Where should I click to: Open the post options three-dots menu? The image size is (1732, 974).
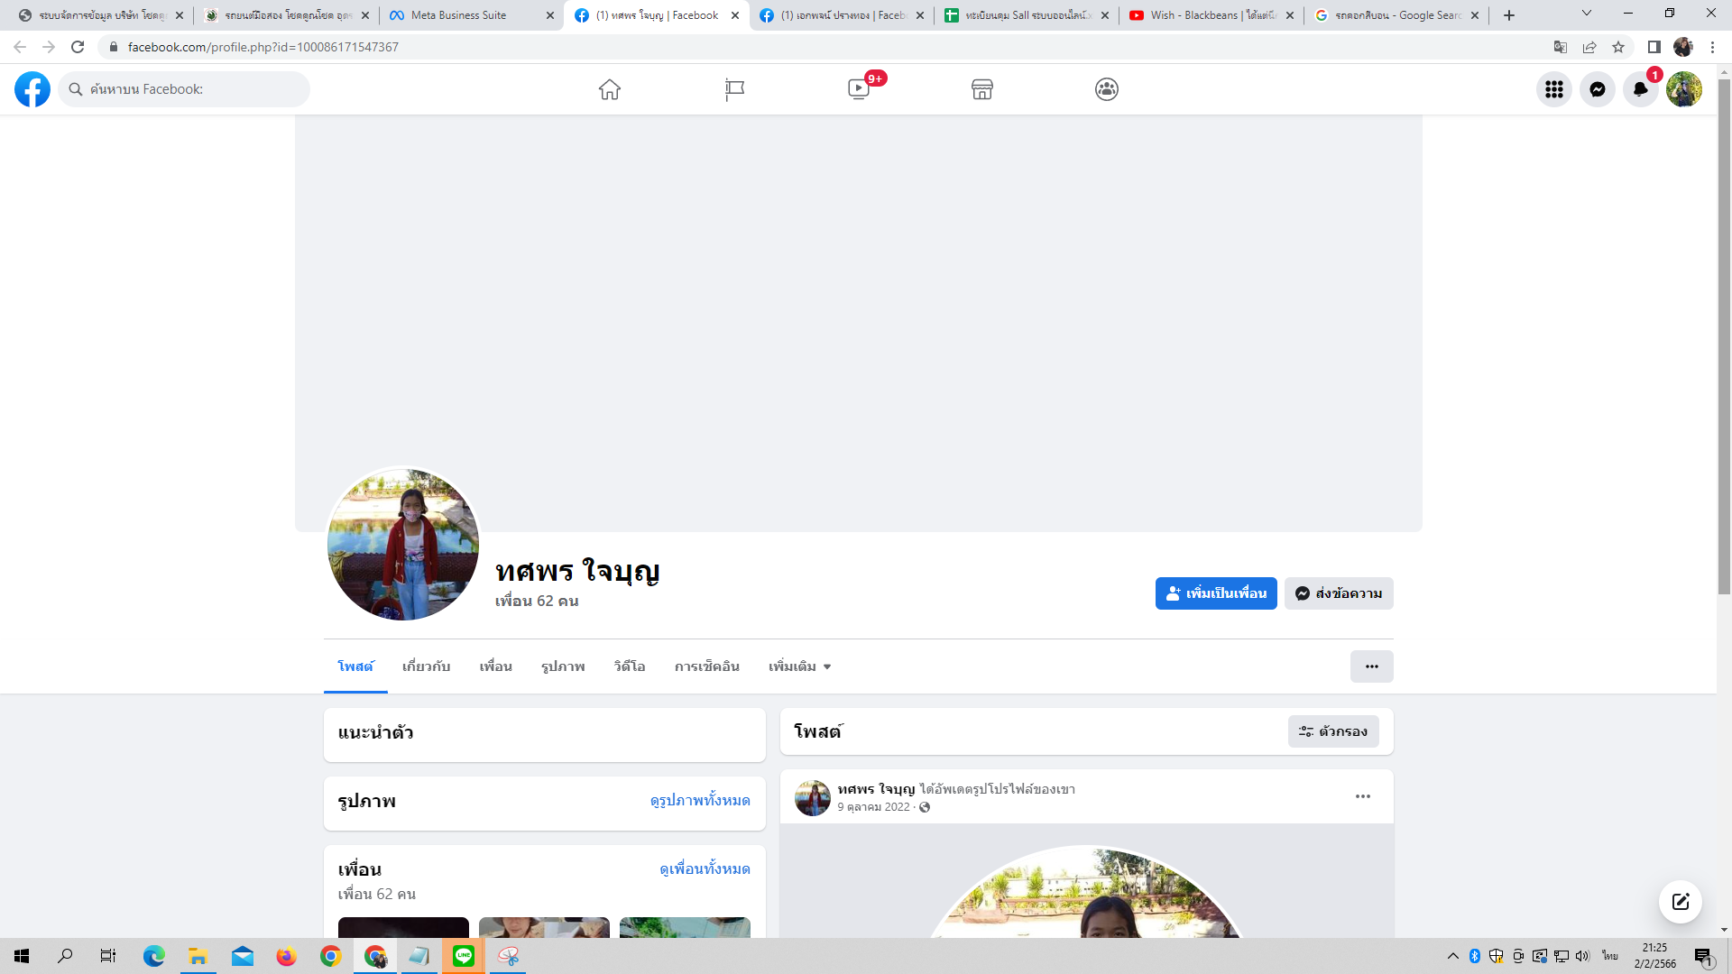(x=1362, y=796)
